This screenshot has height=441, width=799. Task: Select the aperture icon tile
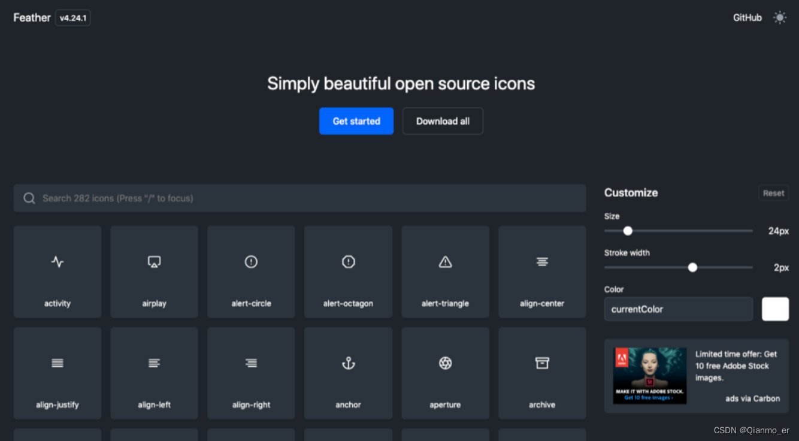[445, 373]
